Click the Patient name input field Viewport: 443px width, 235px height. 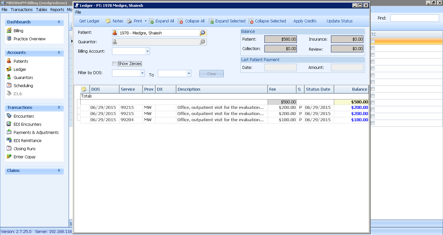click(x=159, y=33)
